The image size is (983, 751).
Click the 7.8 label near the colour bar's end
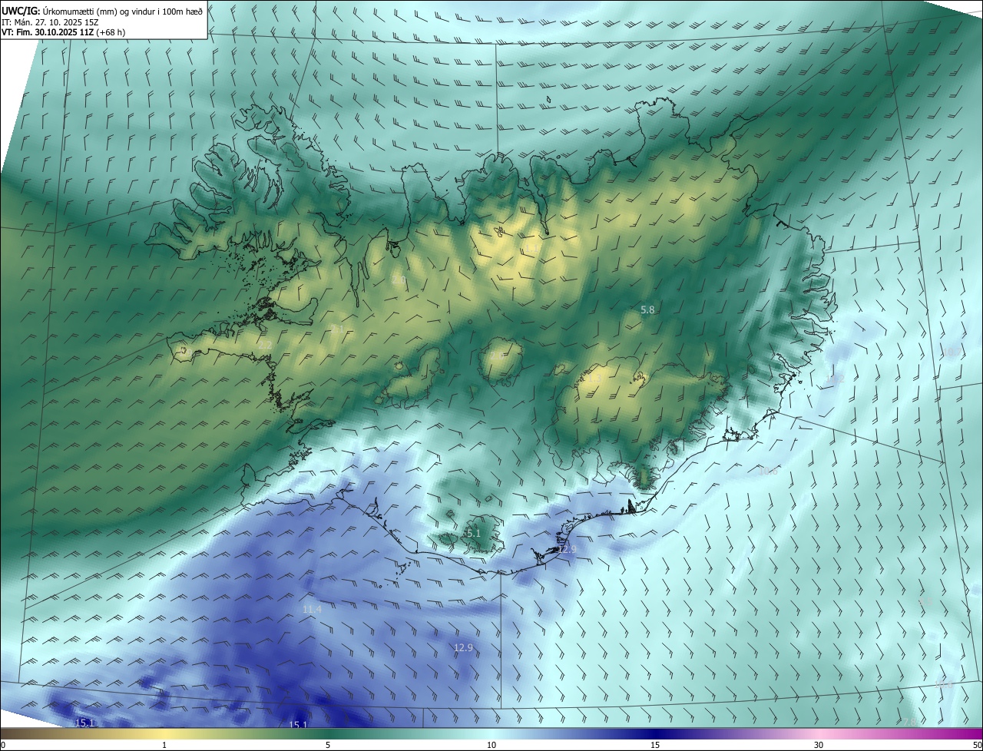[x=909, y=722]
